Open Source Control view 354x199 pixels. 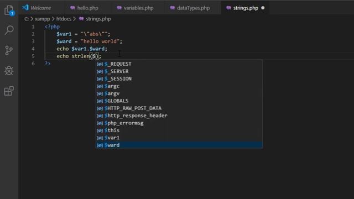(9, 50)
